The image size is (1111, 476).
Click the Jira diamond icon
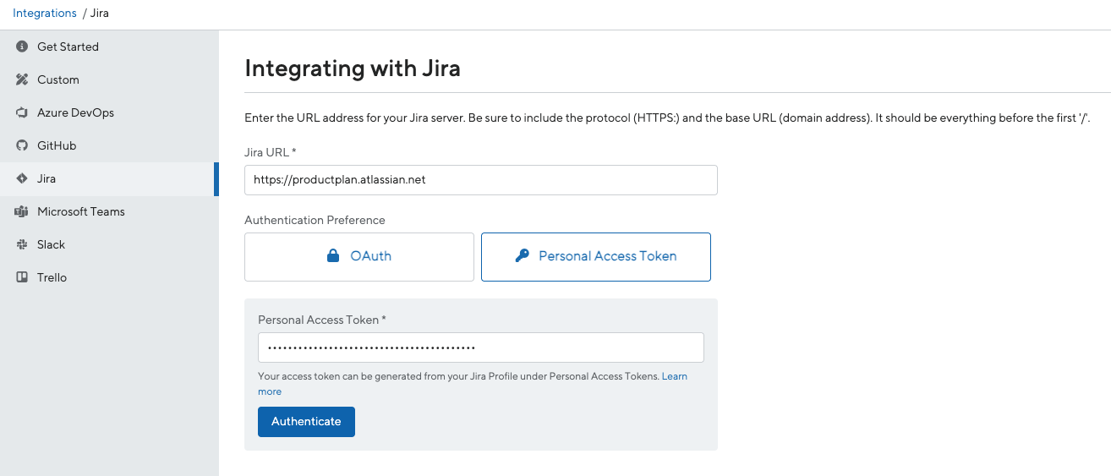pos(22,178)
